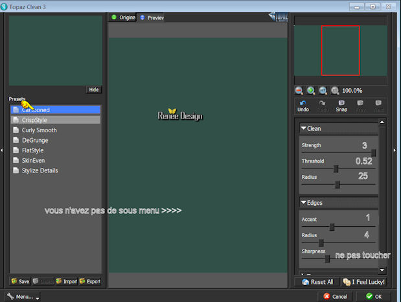Click the zoom-to-fit magnifier icon
This screenshot has height=302, width=401.
323,90
